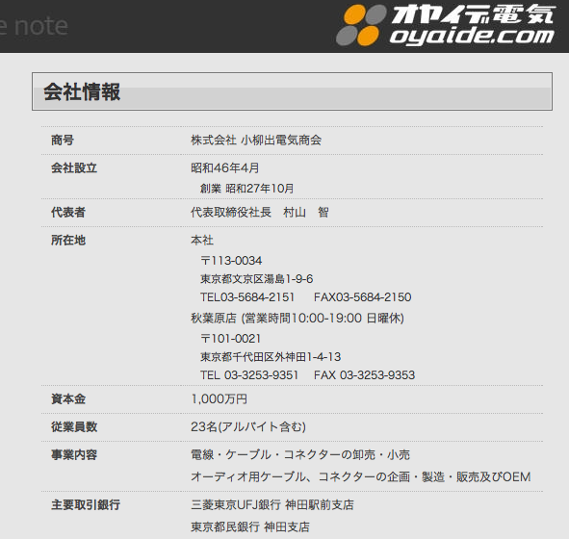The image size is (569, 539).
Task: Click the 会社設立 label
Action: pyautogui.click(x=74, y=167)
